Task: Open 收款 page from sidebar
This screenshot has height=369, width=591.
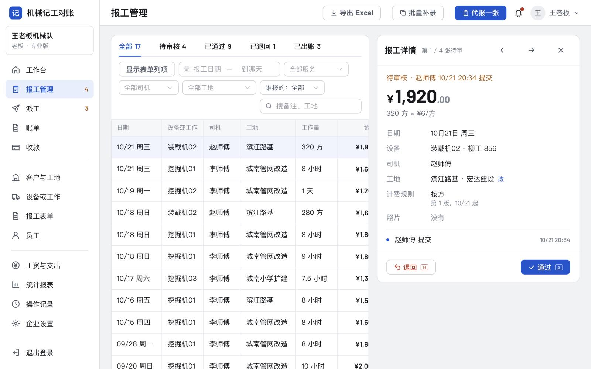Action: [x=49, y=147]
